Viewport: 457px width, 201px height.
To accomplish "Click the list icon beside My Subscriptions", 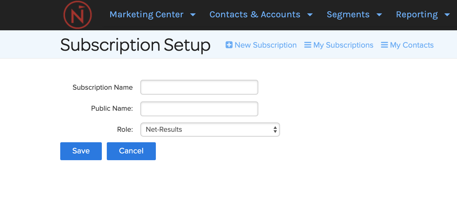I will pyautogui.click(x=308, y=45).
